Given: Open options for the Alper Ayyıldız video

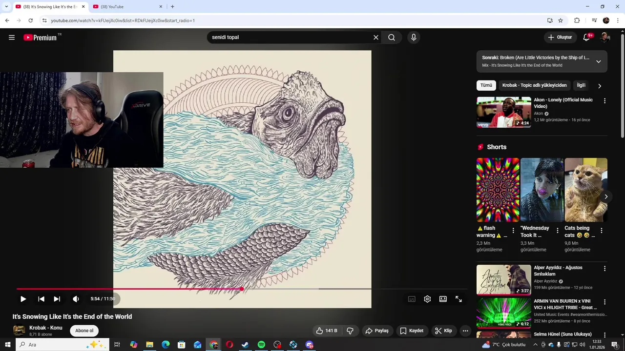Looking at the screenshot, I should 604,269.
